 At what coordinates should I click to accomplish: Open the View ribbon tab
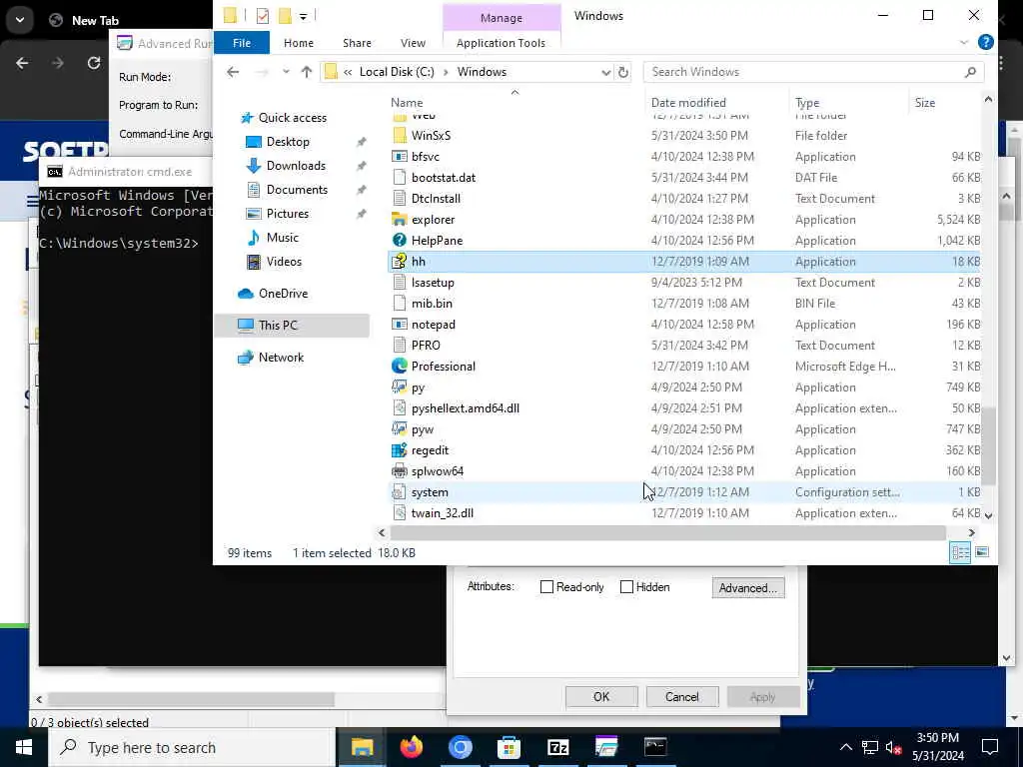coord(413,43)
